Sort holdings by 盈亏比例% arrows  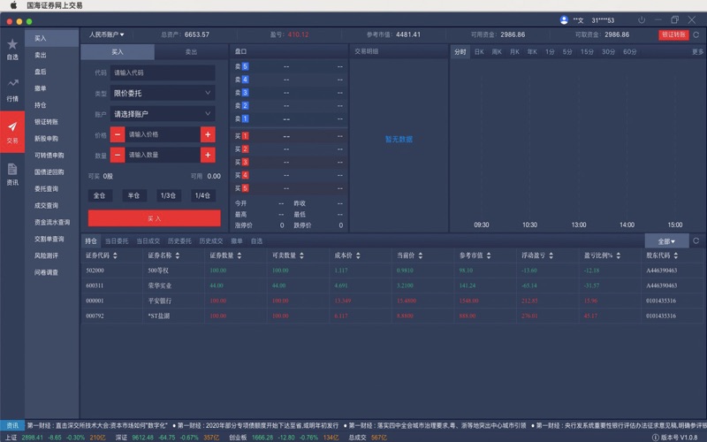618,255
